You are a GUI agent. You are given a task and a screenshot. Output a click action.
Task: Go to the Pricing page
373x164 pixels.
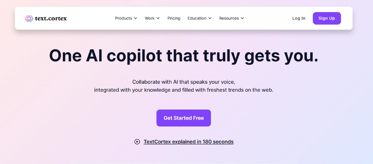coord(174,18)
